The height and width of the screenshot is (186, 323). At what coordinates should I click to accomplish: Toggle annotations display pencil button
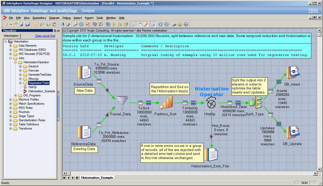point(146,24)
